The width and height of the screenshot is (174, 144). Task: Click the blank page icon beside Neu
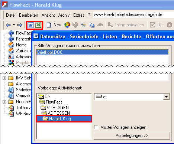[49, 25]
